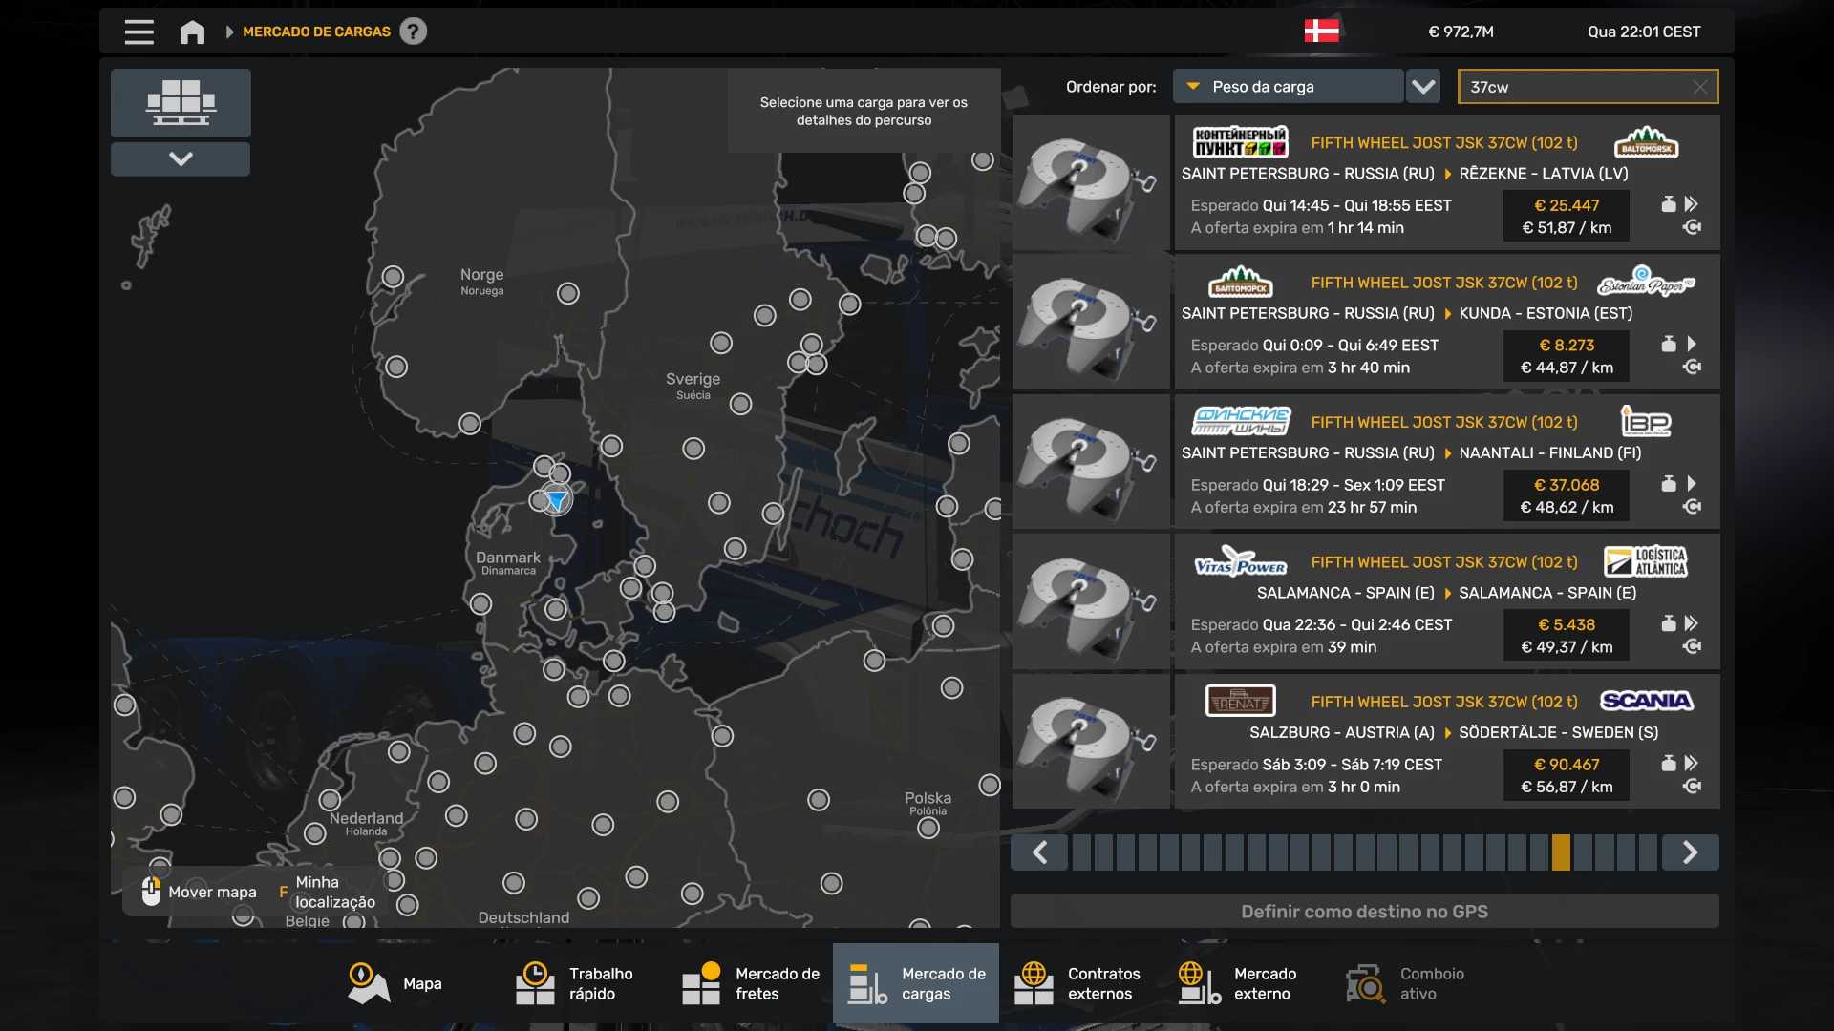Click the blue current location marker
The height and width of the screenshot is (1031, 1834).
pyautogui.click(x=556, y=500)
